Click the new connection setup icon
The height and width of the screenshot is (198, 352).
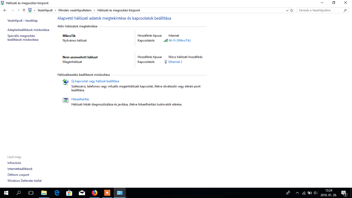click(65, 82)
